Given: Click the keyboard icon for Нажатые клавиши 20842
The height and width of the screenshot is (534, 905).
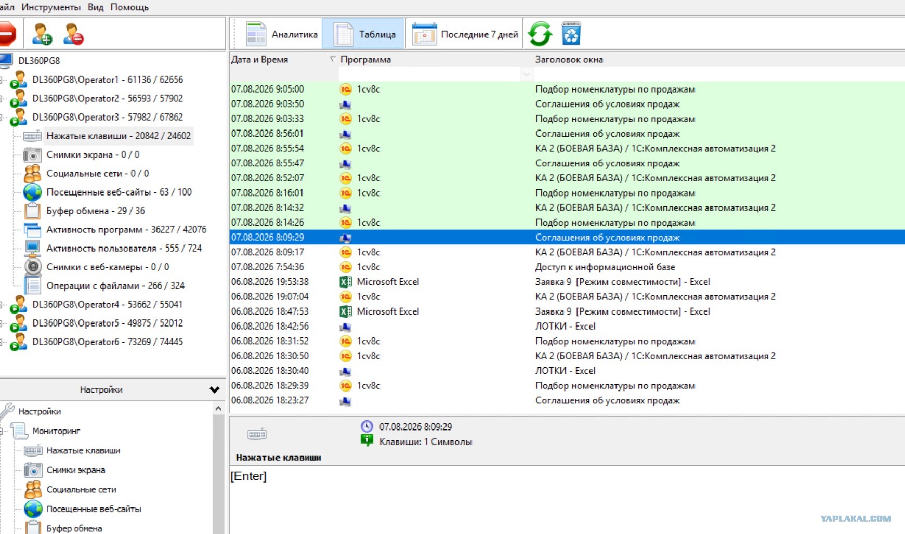Looking at the screenshot, I should tap(32, 136).
